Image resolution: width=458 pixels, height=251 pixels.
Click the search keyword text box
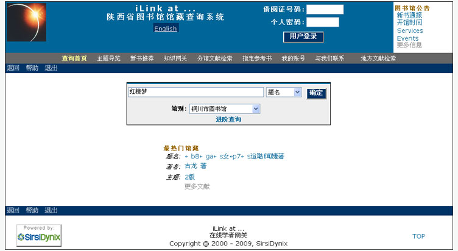(196, 92)
